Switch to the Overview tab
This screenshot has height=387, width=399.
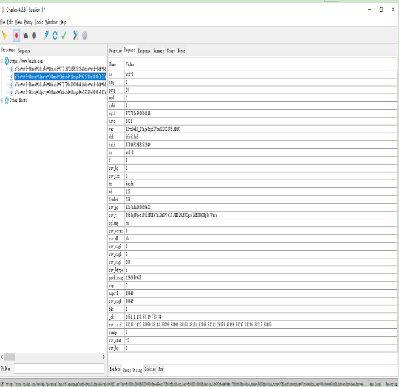[x=115, y=50]
